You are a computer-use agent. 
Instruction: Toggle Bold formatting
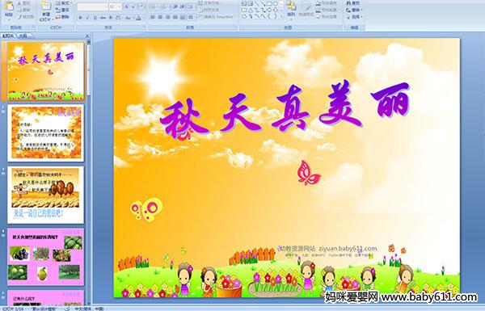[80, 18]
